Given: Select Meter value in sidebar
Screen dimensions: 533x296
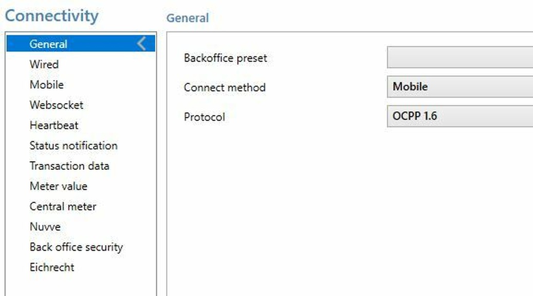Looking at the screenshot, I should click(x=59, y=186).
